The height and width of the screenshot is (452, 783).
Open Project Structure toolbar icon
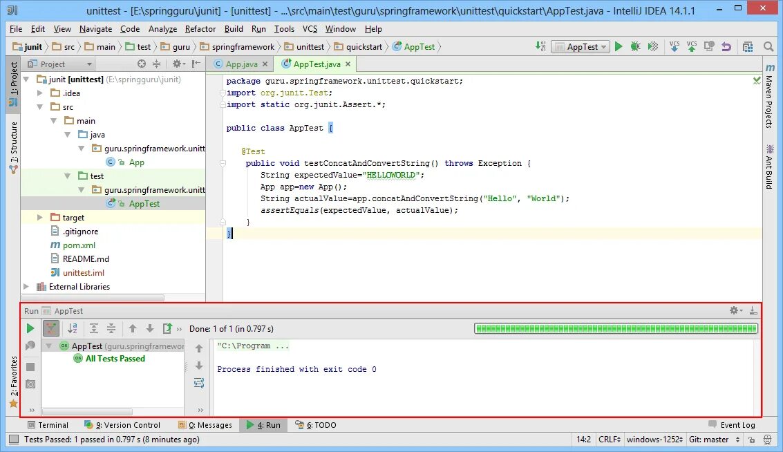(x=748, y=46)
